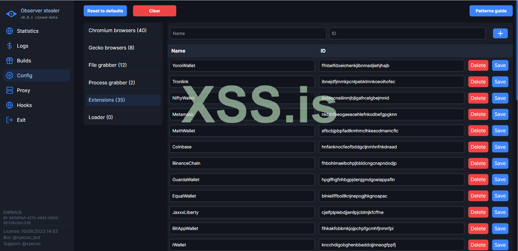Delete the BinanceChain row

tap(478, 164)
